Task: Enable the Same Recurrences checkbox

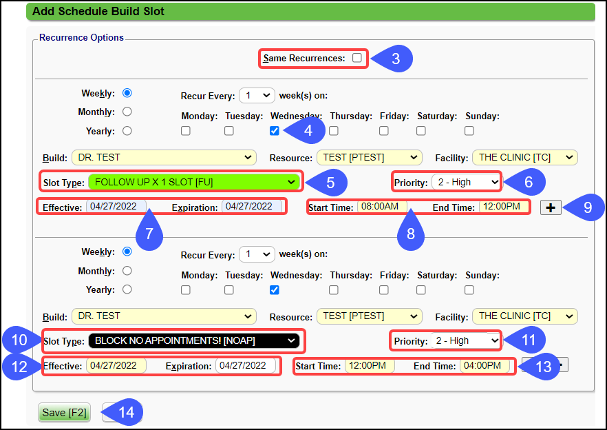Action: (356, 59)
